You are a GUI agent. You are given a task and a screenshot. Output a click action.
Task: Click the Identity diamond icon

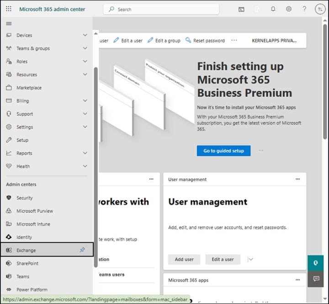coord(9,237)
